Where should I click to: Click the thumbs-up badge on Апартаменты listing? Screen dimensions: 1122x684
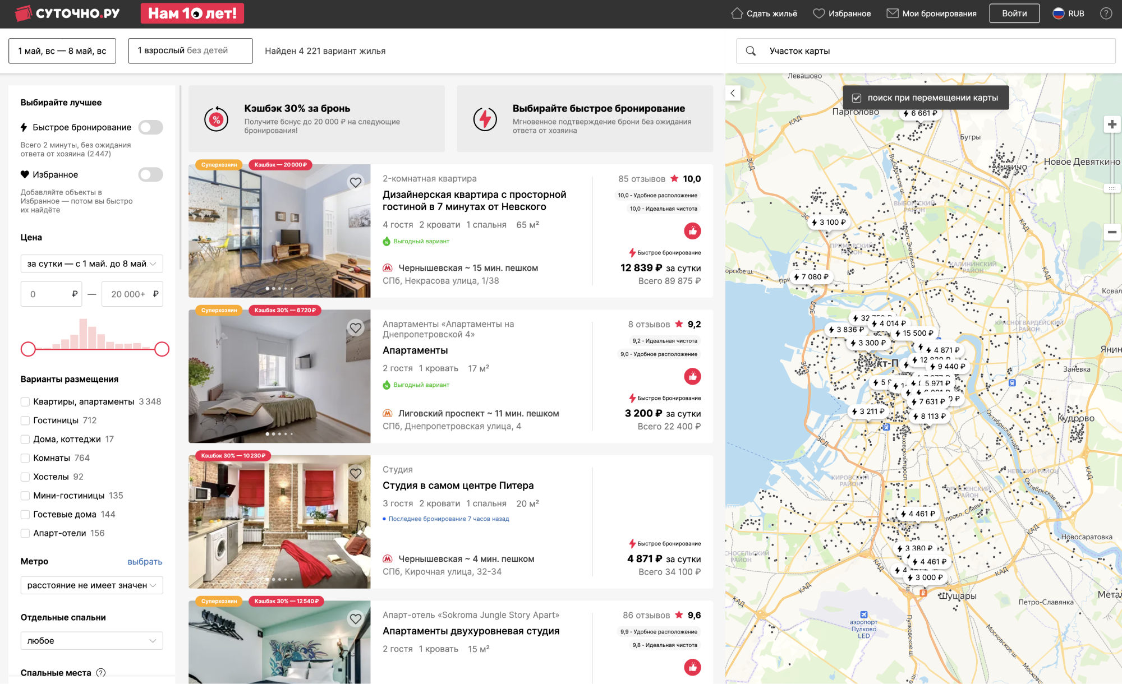(x=692, y=376)
